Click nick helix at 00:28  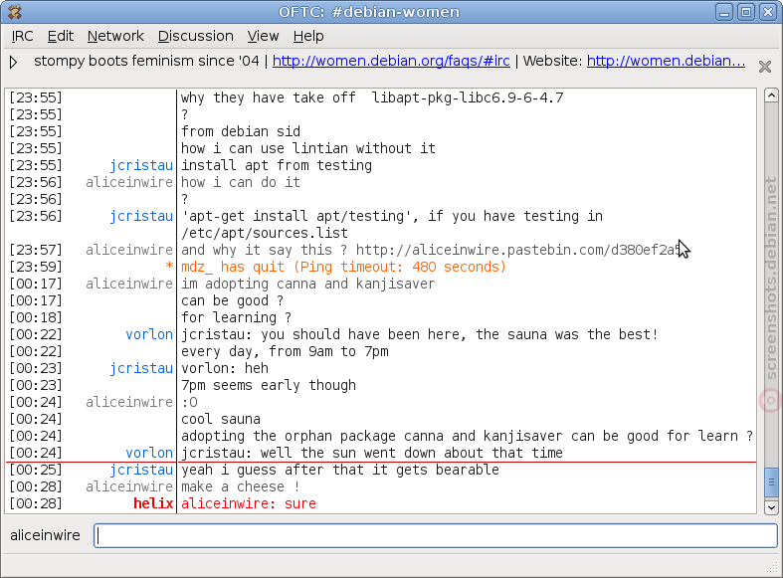click(x=153, y=503)
